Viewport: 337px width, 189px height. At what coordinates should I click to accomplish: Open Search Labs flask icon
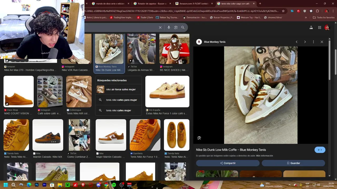click(x=311, y=27)
